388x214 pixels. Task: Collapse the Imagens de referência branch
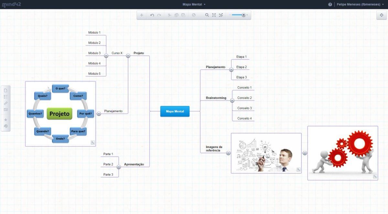click(x=228, y=153)
